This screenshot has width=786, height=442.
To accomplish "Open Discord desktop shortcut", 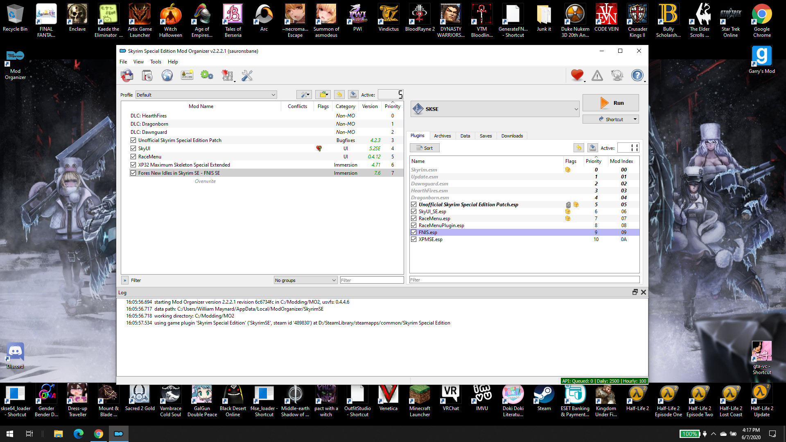I will coord(15,355).
